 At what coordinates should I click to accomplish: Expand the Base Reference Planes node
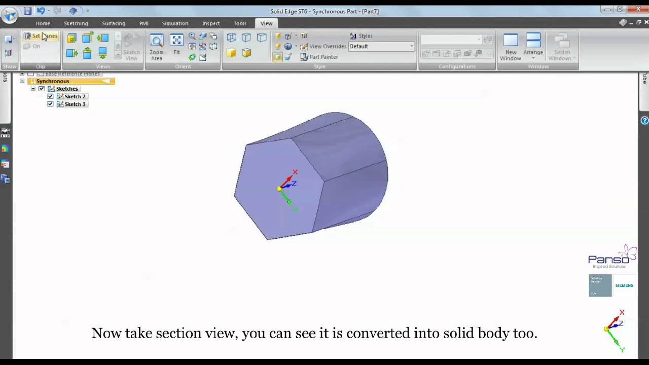(22, 74)
